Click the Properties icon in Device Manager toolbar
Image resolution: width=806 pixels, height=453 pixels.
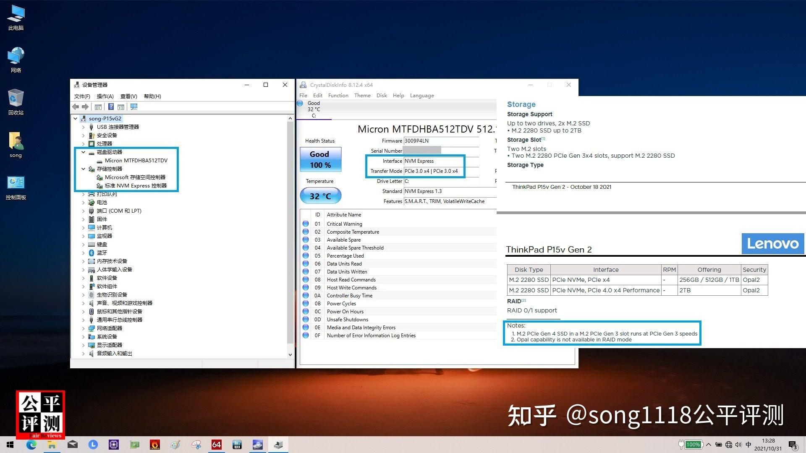pyautogui.click(x=98, y=107)
